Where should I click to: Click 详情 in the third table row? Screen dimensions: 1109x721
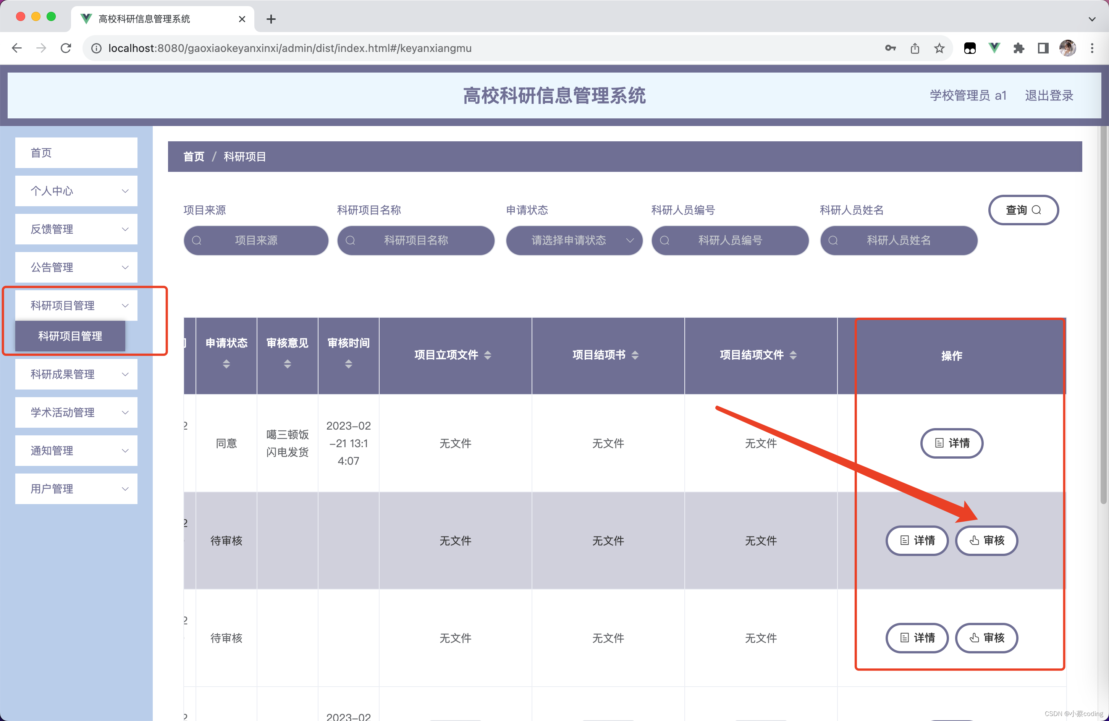pos(917,638)
